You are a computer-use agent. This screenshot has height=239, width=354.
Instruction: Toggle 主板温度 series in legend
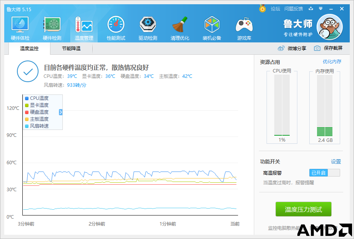click(37, 119)
